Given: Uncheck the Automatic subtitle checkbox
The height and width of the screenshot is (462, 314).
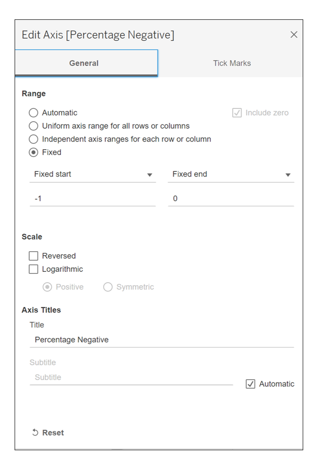Looking at the screenshot, I should point(251,384).
